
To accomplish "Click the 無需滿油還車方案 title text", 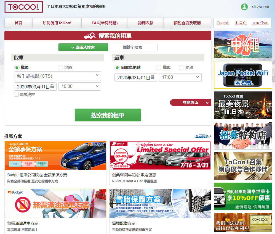I will pos(23,223).
